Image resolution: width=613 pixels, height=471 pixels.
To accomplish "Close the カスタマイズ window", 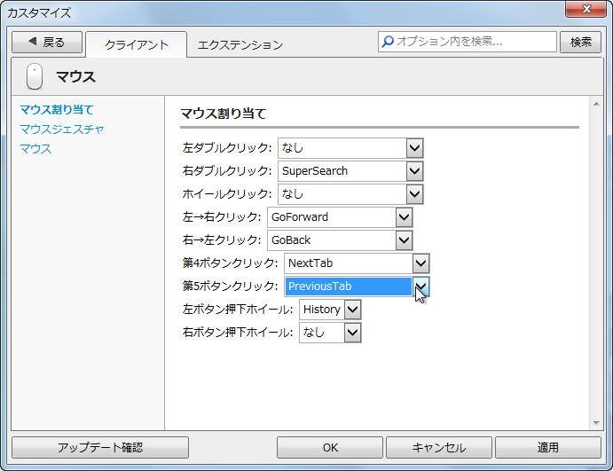I will point(585,9).
